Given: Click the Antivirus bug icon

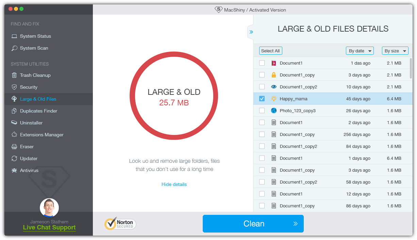Looking at the screenshot, I should click(x=14, y=170).
